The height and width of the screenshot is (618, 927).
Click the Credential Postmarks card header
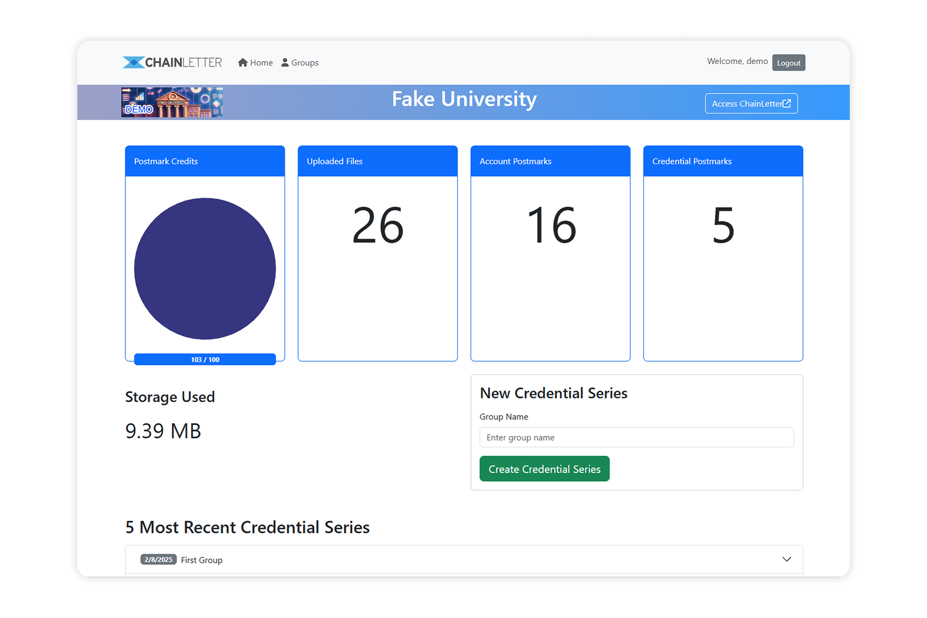tap(723, 161)
